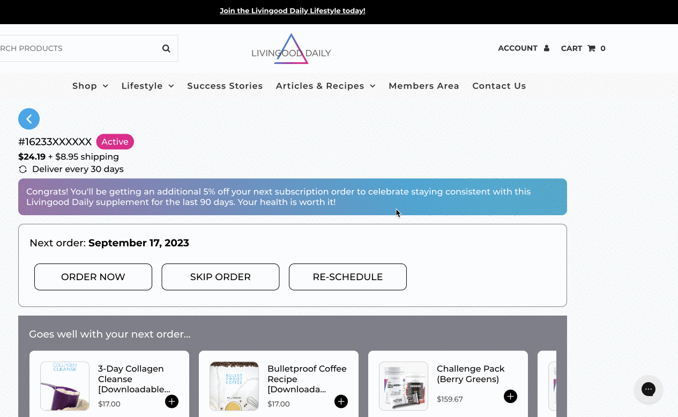Add Challenge Pack (Berry Greens) with plus

(510, 397)
